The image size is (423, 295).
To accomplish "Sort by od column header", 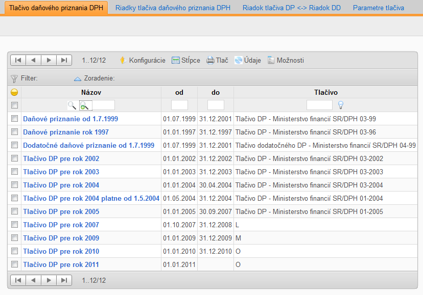I will click(x=179, y=92).
